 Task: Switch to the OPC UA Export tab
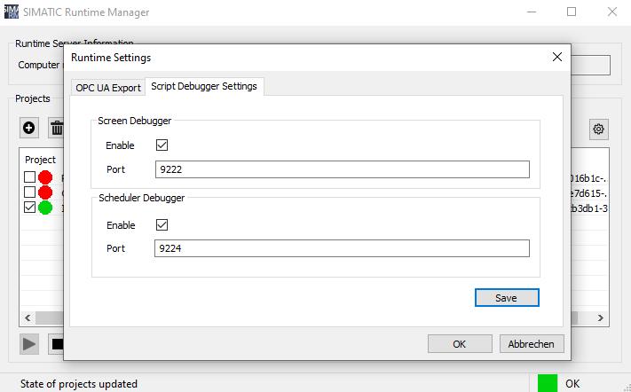(108, 88)
